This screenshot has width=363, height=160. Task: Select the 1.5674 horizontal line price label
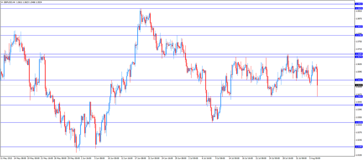click(358, 57)
